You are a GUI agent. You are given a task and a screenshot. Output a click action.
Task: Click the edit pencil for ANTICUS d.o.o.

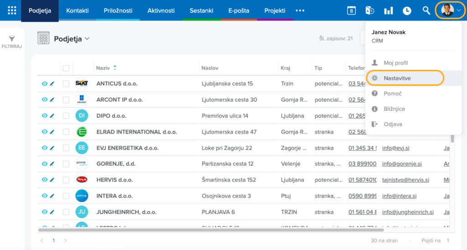click(52, 84)
